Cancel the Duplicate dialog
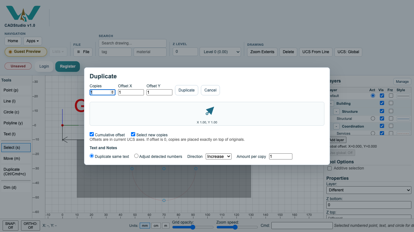Image resolution: width=414 pixels, height=232 pixels. pos(210,90)
